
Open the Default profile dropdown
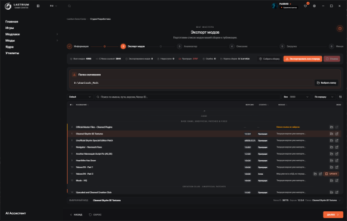click(80, 97)
